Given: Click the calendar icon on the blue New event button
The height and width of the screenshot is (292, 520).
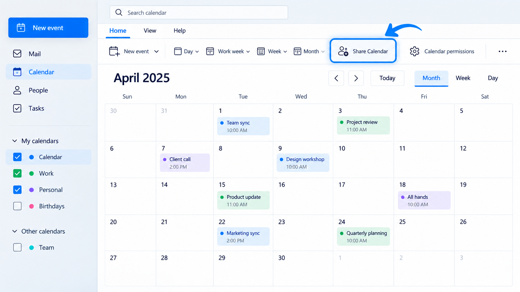Looking at the screenshot, I should pos(21,28).
